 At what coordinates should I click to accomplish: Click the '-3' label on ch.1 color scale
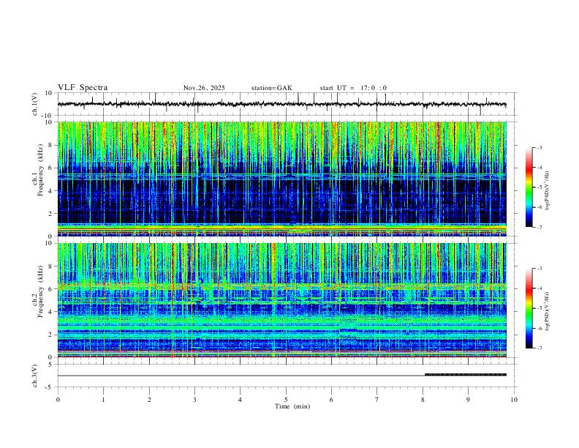(540, 147)
